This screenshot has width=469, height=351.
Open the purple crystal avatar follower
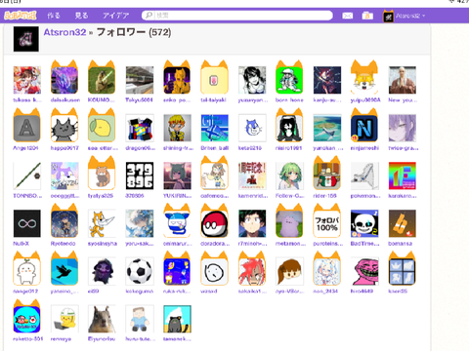tap(64, 80)
